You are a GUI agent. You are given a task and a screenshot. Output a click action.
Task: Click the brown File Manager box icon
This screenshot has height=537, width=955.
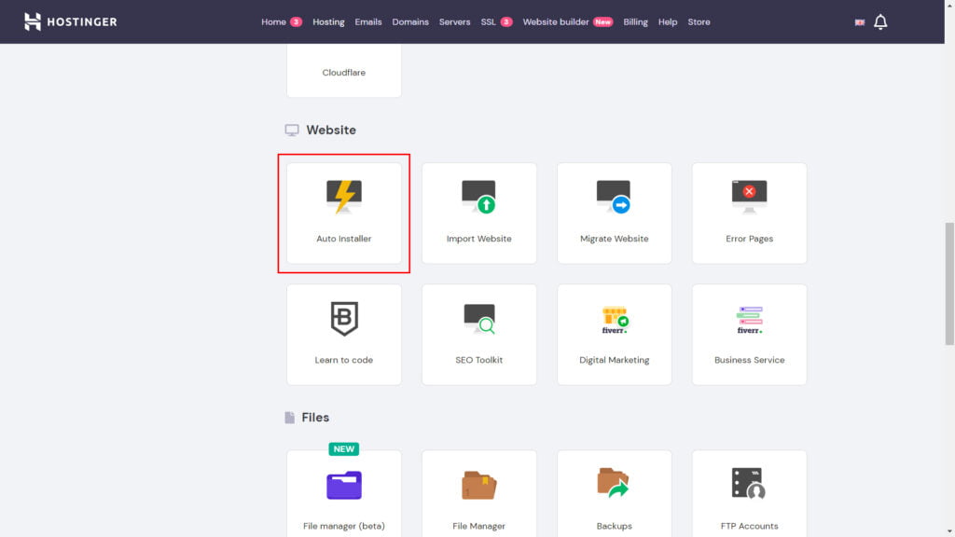(478, 485)
